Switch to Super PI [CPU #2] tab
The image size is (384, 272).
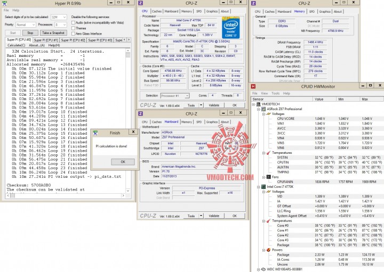(x=73, y=40)
